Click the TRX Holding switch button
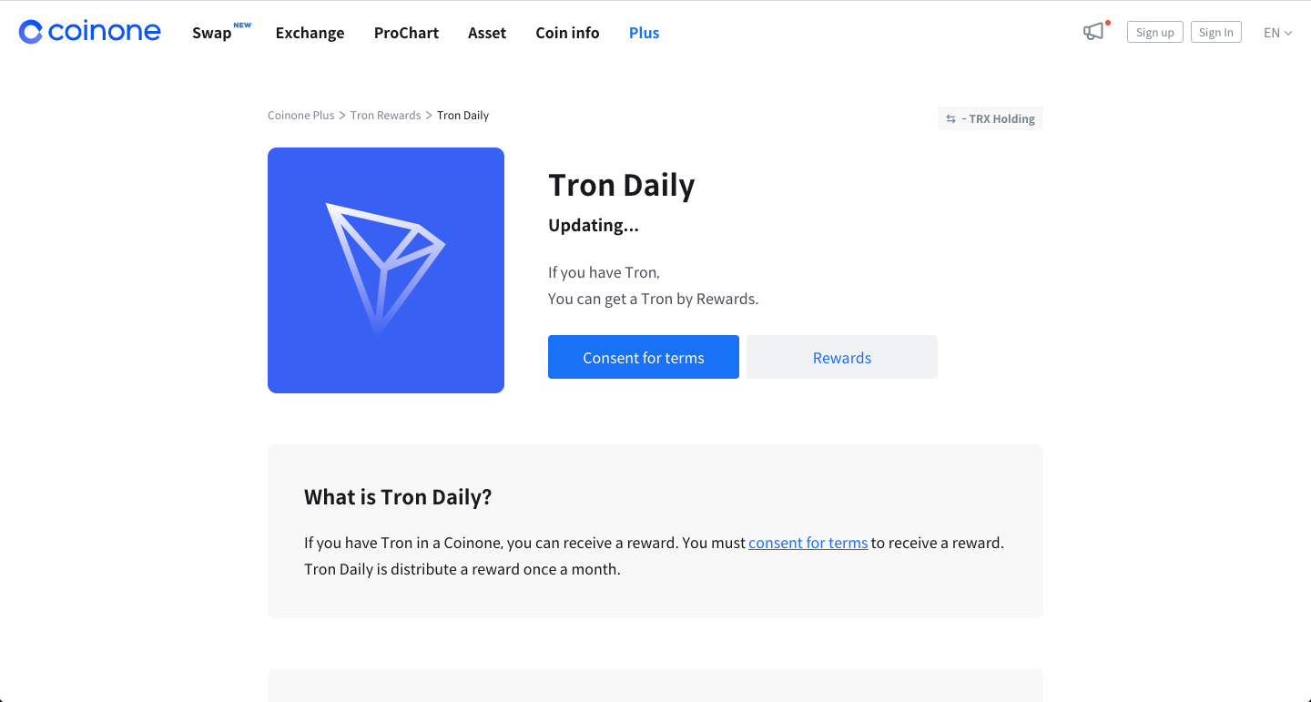This screenshot has width=1311, height=702. 991,118
